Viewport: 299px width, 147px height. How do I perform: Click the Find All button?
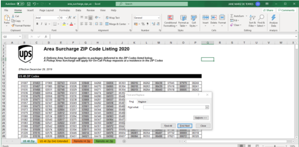(x=168, y=126)
